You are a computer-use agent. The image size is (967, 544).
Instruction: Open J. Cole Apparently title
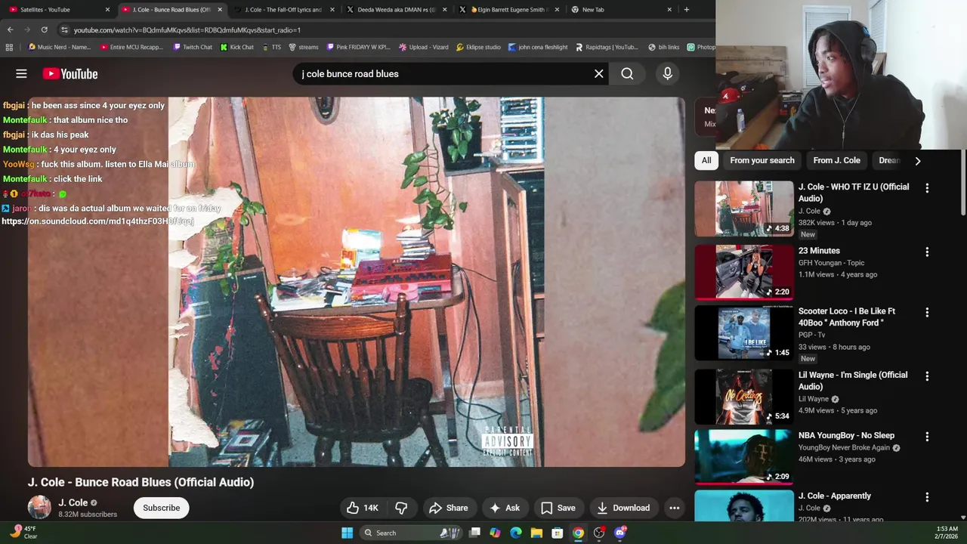[835, 496]
